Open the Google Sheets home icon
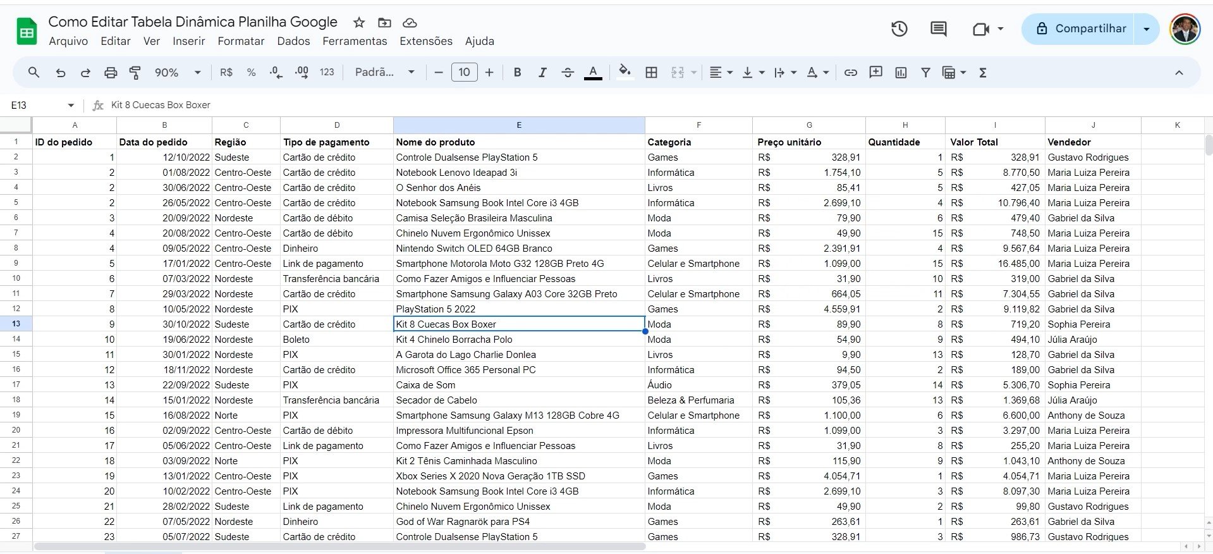This screenshot has height=554, width=1213. coord(27,32)
